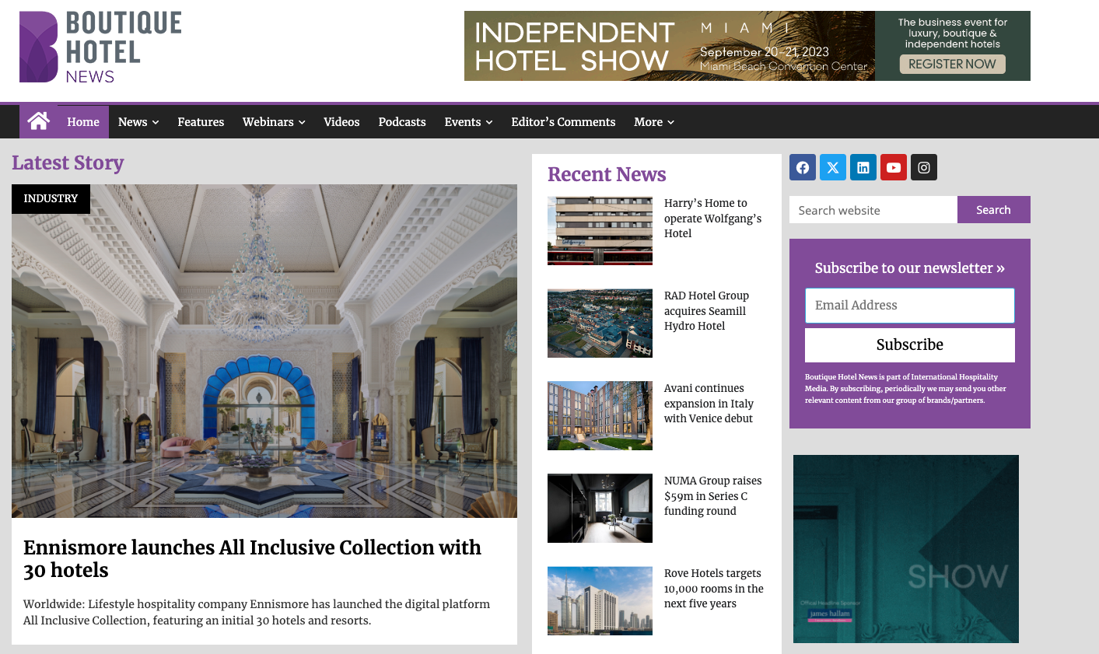Click the Boutique Hotel News logo

[x=100, y=47]
